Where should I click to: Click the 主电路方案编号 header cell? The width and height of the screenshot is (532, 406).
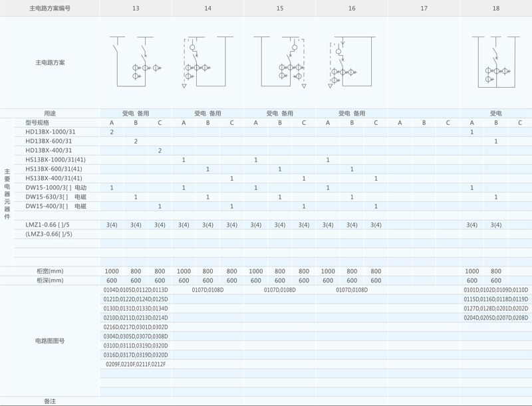(50, 8)
